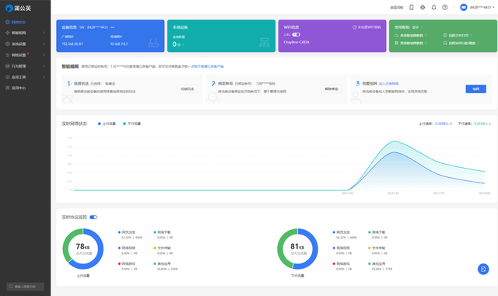
Task: Click the router icon in the blue device card
Action: (153, 43)
